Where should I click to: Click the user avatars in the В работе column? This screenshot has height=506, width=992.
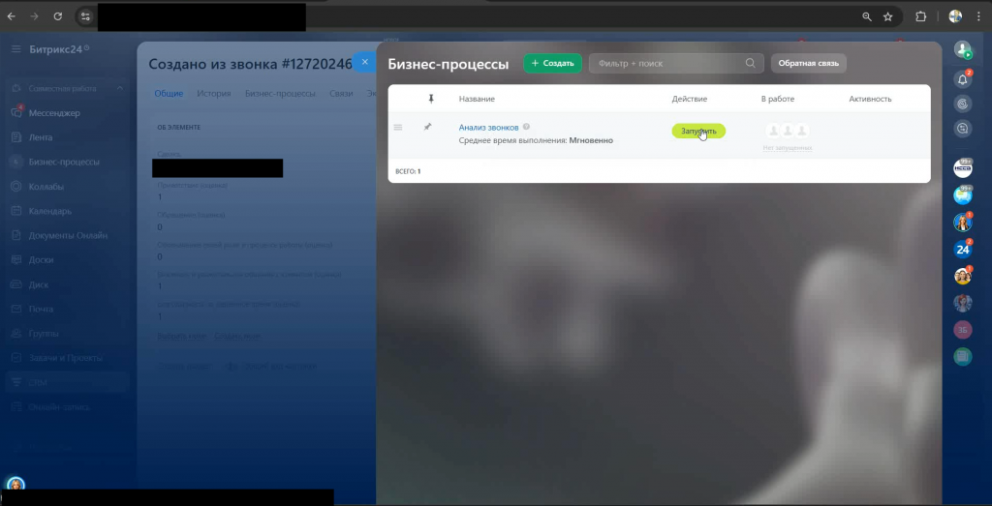point(787,131)
